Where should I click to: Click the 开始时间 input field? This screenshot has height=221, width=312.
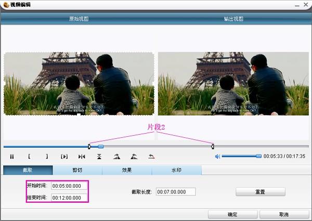pyautogui.click(x=69, y=186)
